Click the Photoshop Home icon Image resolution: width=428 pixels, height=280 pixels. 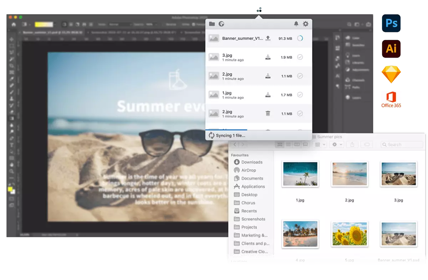tap(14, 25)
